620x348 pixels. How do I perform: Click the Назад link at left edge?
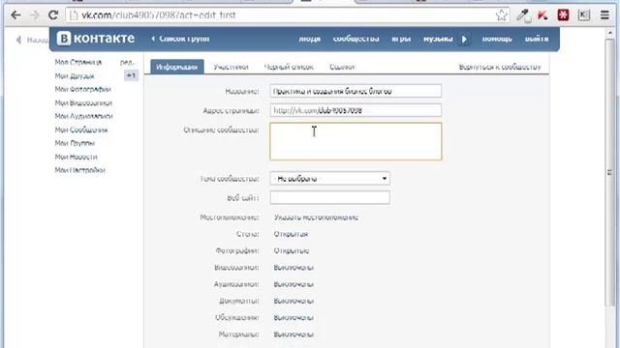pos(32,40)
